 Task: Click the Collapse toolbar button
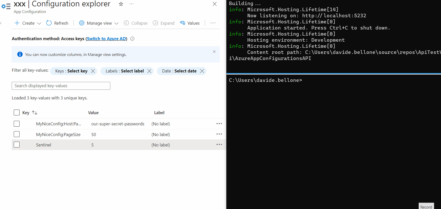point(135,23)
